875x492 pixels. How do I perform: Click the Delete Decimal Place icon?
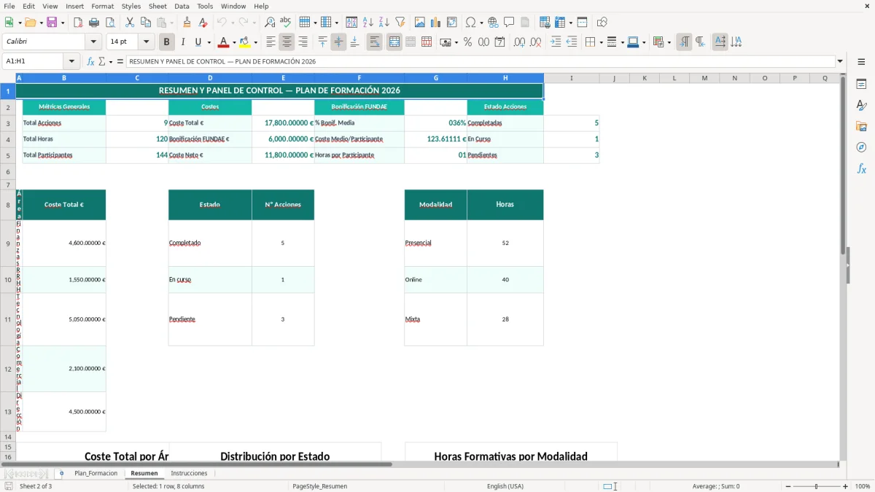click(535, 42)
